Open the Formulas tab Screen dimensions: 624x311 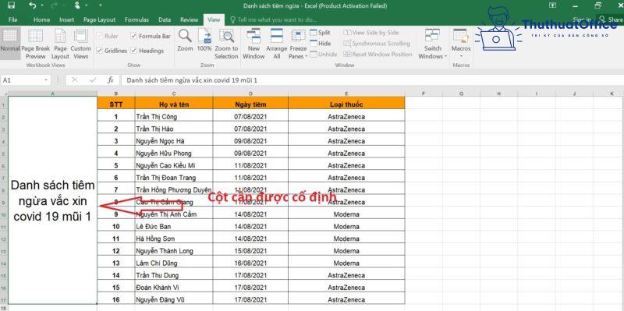137,19
